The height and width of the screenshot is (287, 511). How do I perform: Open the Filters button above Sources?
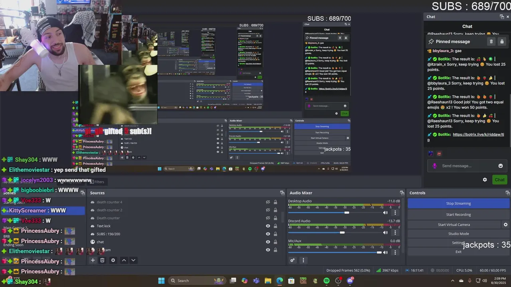click(97, 182)
